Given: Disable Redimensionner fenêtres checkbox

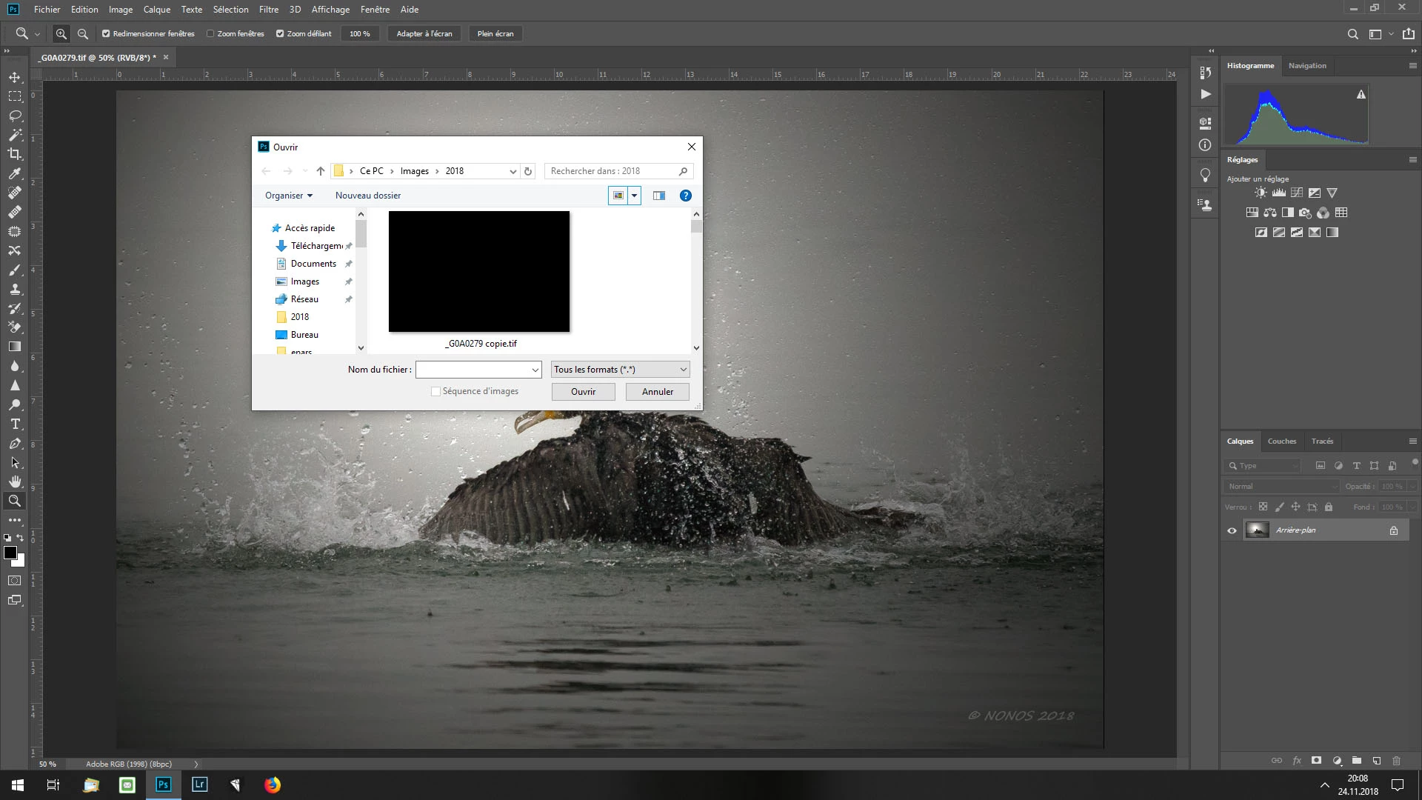Looking at the screenshot, I should pos(106,34).
